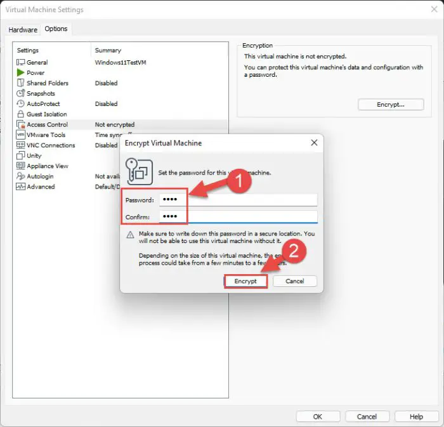Click OK in Virtual Machine Settings
This screenshot has height=427, width=444.
(318, 416)
